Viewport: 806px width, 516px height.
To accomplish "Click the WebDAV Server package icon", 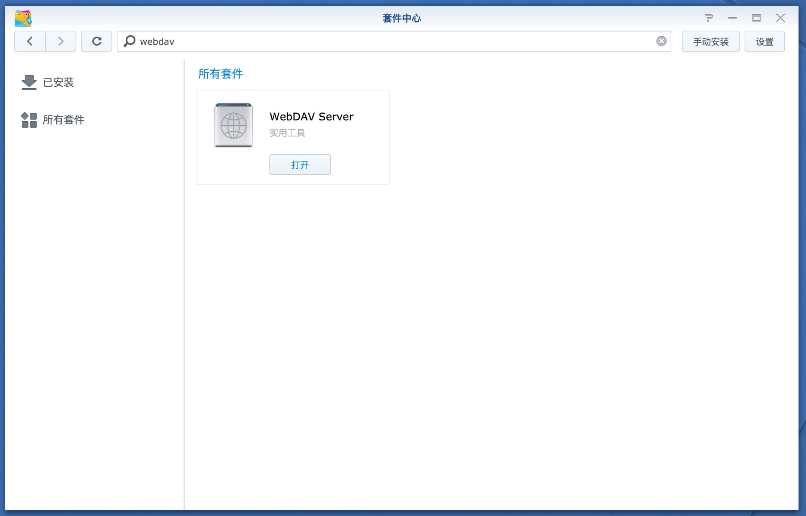I will (x=233, y=125).
